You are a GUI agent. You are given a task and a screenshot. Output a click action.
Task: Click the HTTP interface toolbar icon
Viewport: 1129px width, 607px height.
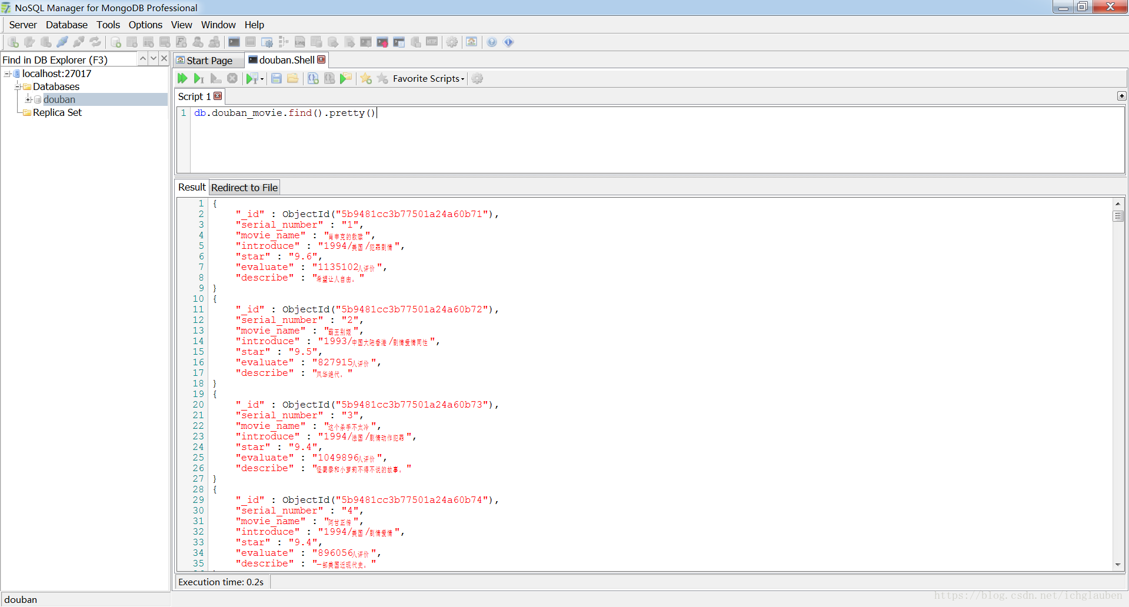pyautogui.click(x=432, y=42)
